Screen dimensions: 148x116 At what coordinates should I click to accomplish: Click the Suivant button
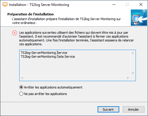108,109
